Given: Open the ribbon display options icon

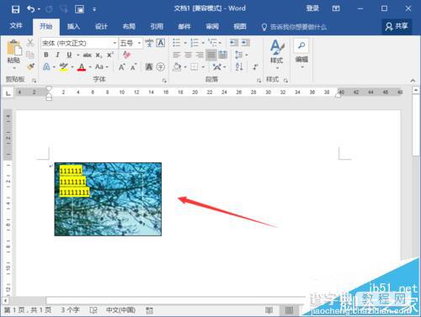Looking at the screenshot, I should point(336,8).
